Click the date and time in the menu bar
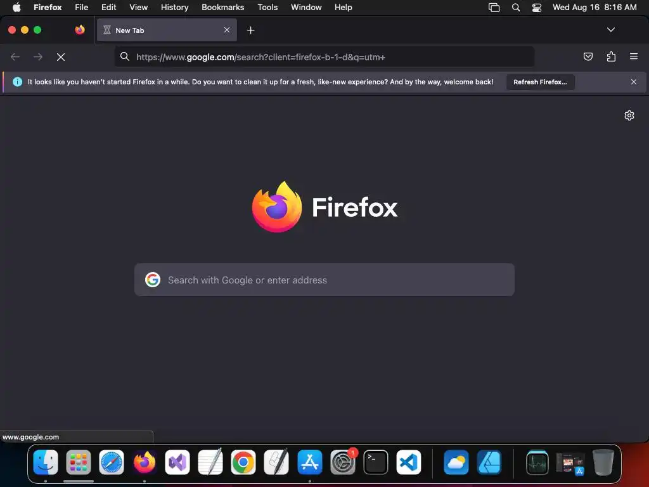The image size is (649, 487). [594, 8]
